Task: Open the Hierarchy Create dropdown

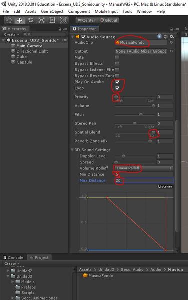Action: pyautogui.click(x=12, y=34)
